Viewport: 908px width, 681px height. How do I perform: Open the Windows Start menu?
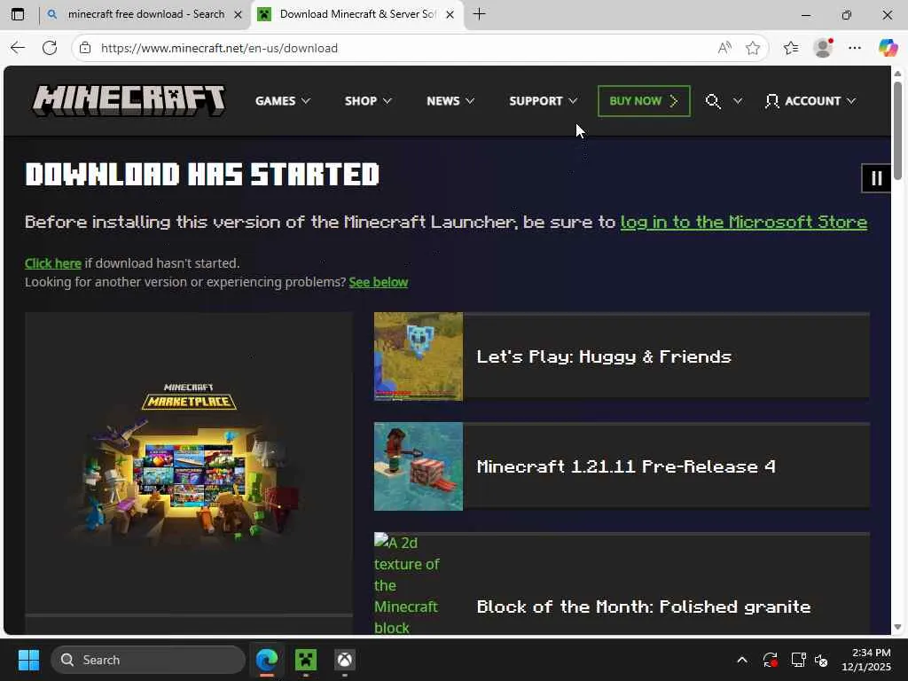pos(28,660)
